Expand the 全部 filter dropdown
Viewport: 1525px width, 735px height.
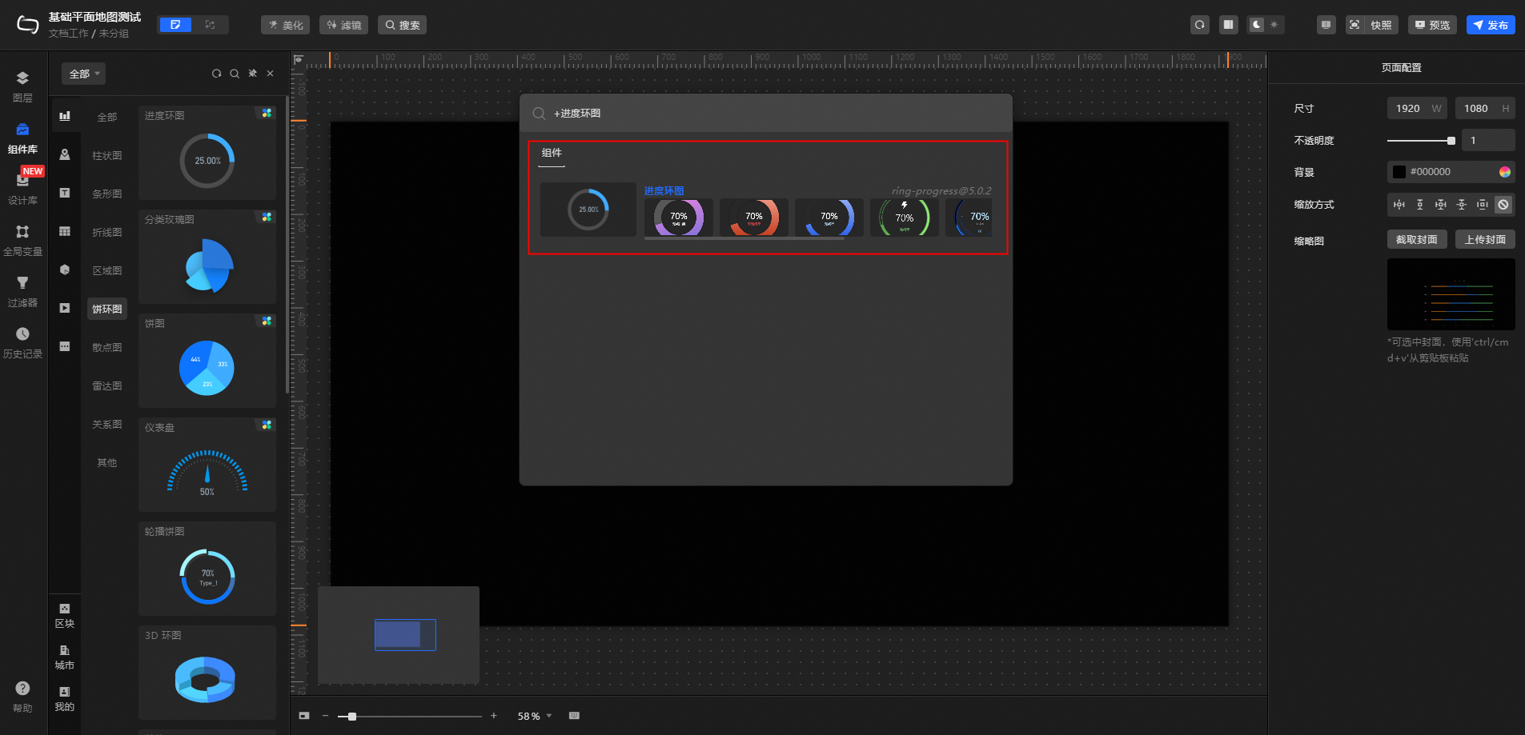[x=84, y=74]
